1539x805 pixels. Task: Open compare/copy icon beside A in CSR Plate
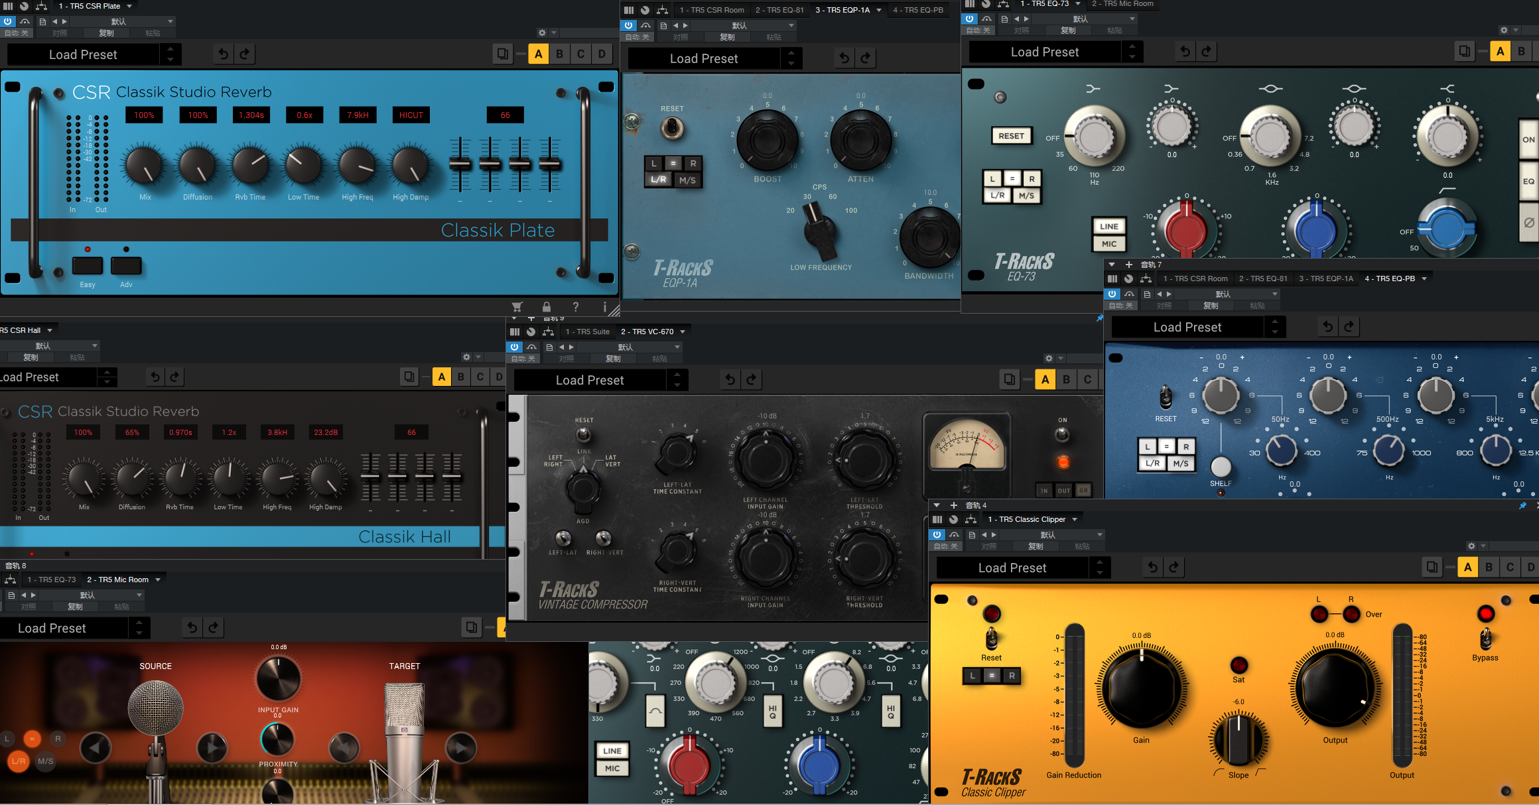coord(503,54)
